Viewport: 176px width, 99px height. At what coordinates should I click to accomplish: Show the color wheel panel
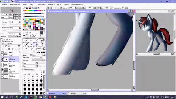tap(24, 8)
